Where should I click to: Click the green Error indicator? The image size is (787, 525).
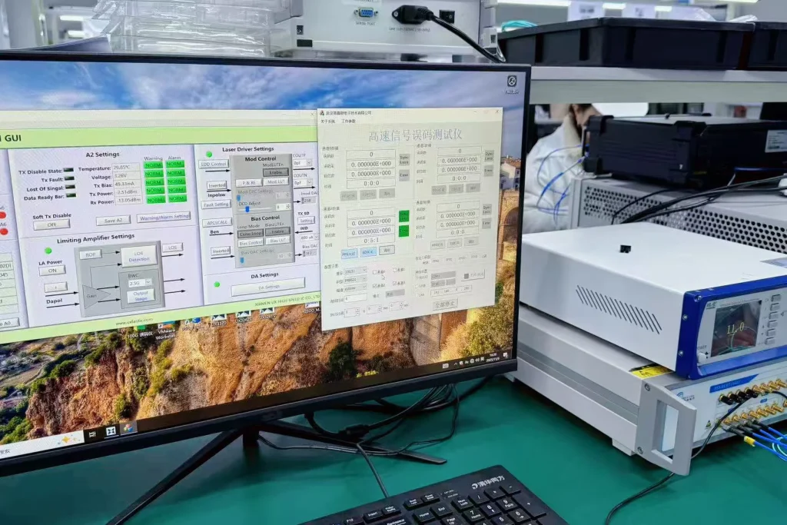click(x=403, y=231)
